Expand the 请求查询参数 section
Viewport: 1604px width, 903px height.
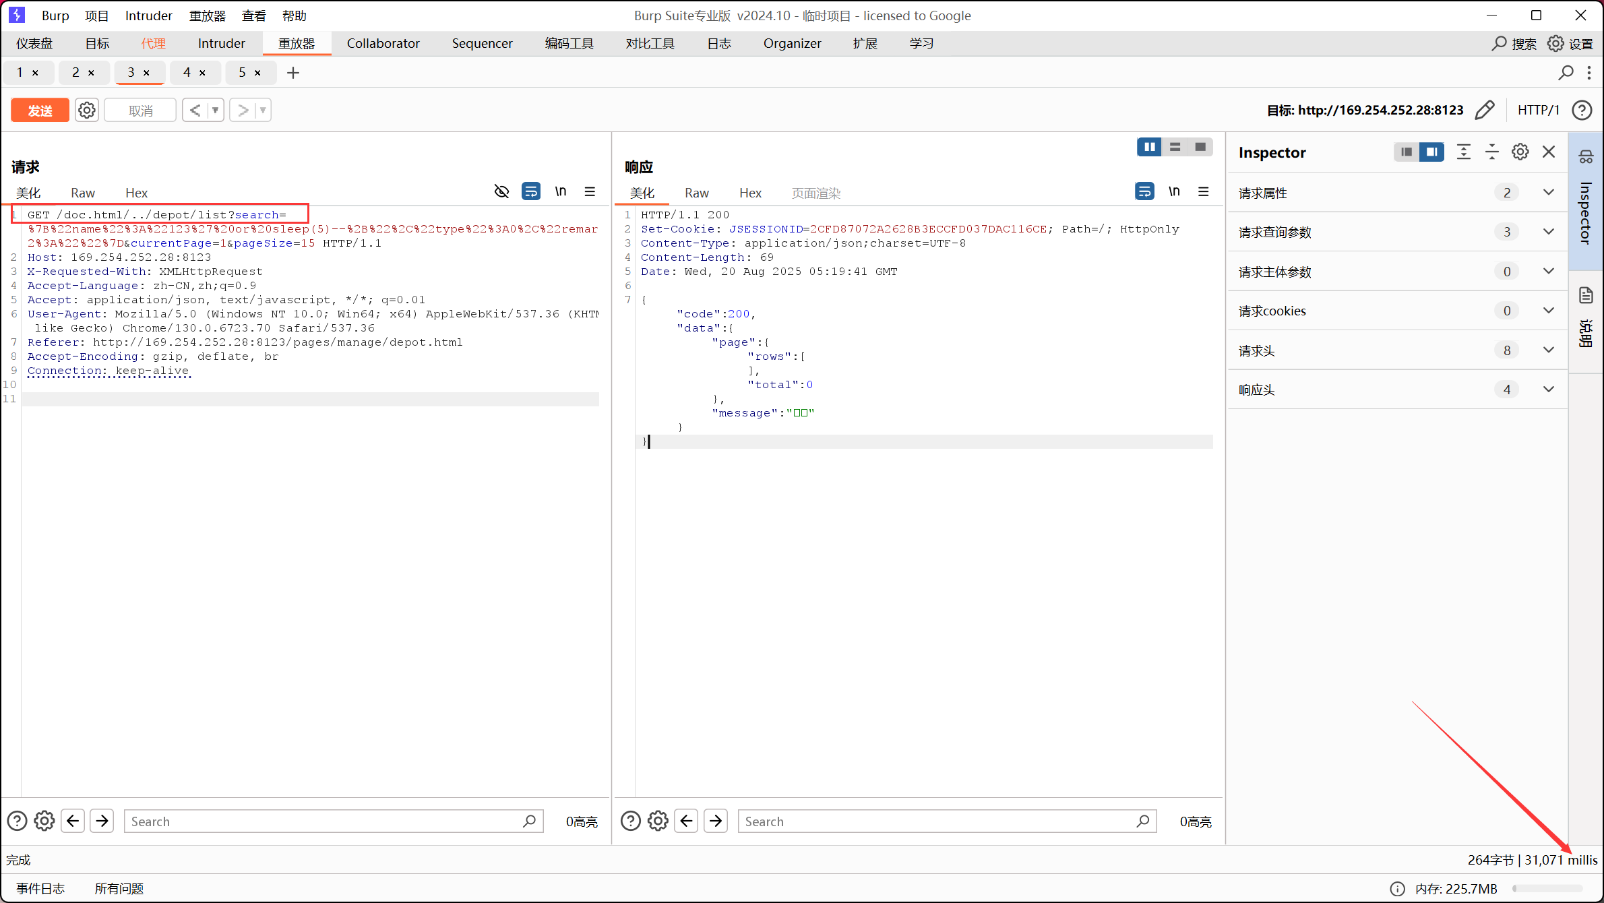pyautogui.click(x=1549, y=232)
